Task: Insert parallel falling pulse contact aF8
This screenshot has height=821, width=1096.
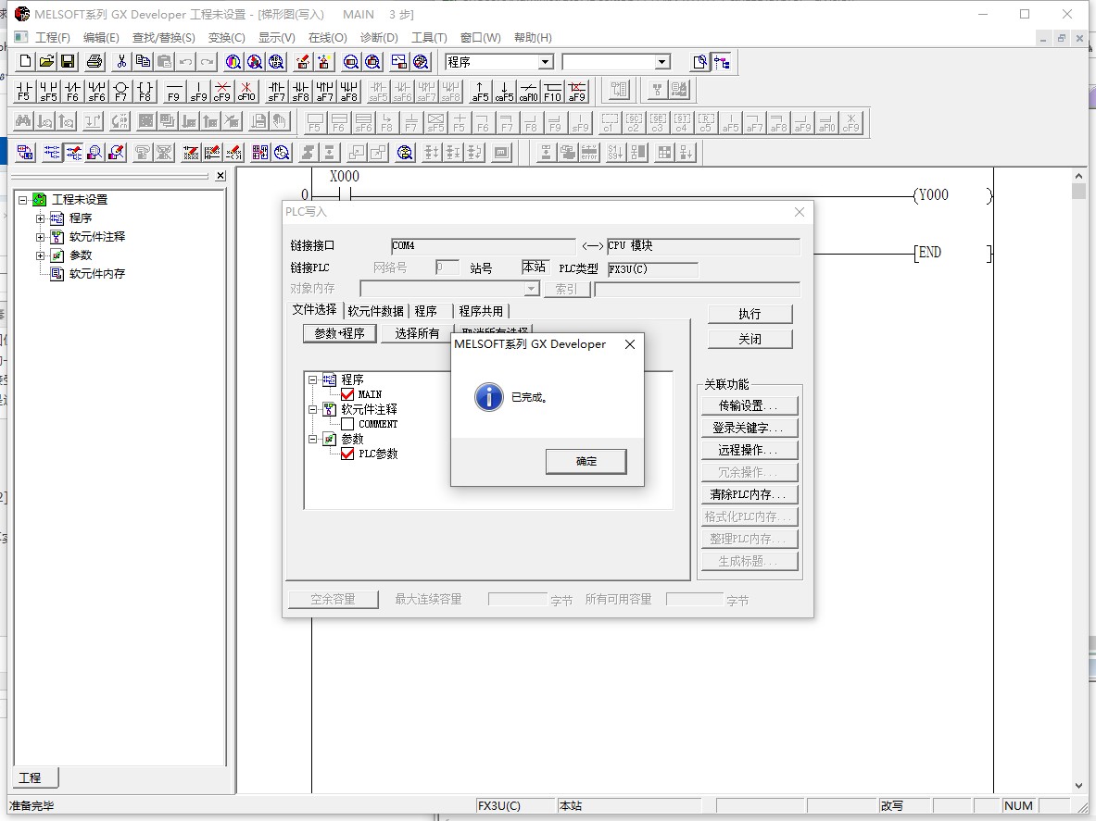Action: tap(348, 91)
